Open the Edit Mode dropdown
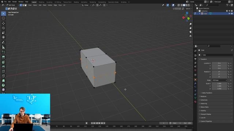234x131 pixels. click(x=12, y=5)
